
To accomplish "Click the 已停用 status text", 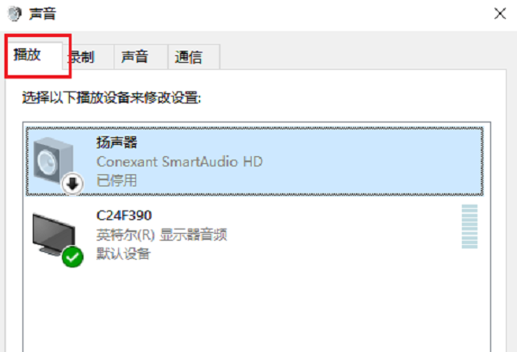I will pyautogui.click(x=116, y=180).
